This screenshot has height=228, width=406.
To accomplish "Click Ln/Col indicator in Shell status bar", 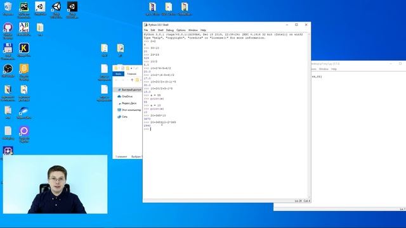I will (x=302, y=201).
